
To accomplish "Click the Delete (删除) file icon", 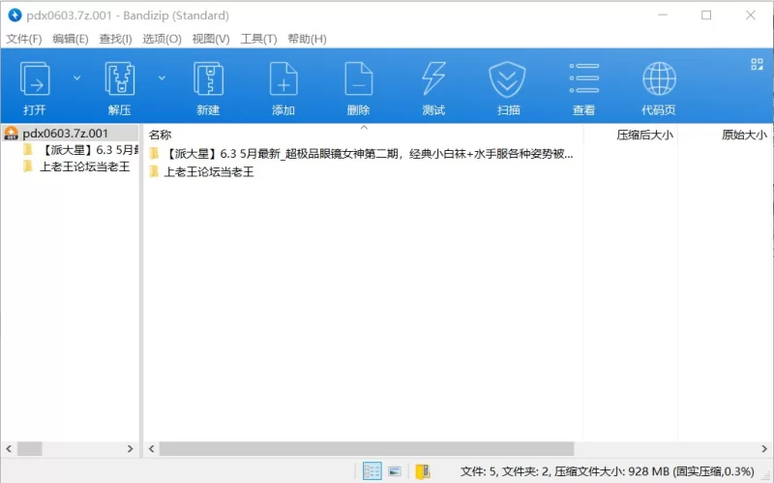I will tap(358, 79).
